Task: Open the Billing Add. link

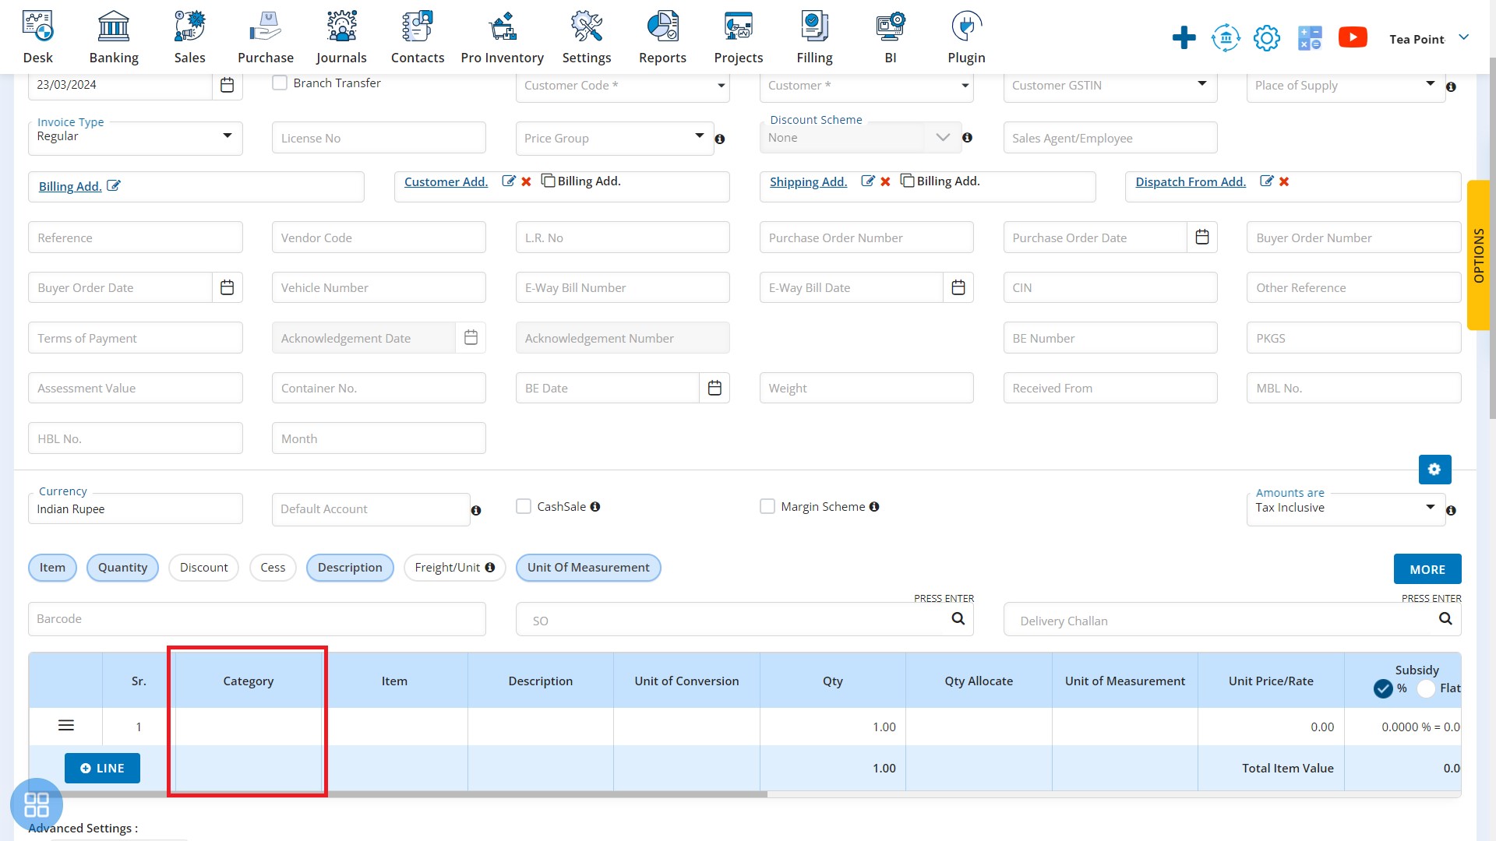Action: (70, 186)
